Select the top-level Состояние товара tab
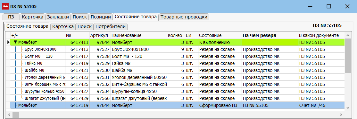This screenshot has width=357, height=119. tap(136, 17)
